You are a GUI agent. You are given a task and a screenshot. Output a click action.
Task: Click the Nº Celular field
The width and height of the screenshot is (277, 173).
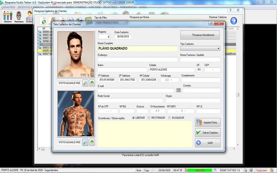pyautogui.click(x=149, y=80)
